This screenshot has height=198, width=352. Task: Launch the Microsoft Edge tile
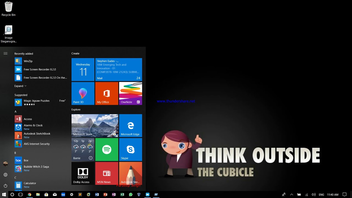130,126
